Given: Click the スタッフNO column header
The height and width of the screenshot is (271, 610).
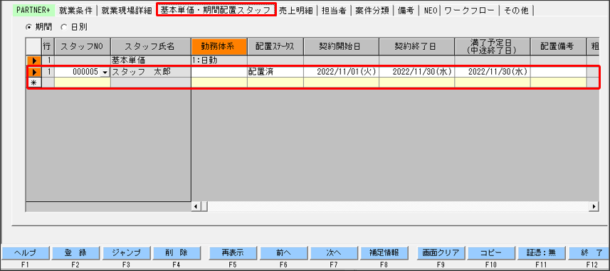Looking at the screenshot, I should (x=83, y=47).
